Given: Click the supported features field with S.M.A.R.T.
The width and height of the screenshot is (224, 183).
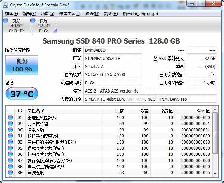Looking at the screenshot, I should point(150,99).
